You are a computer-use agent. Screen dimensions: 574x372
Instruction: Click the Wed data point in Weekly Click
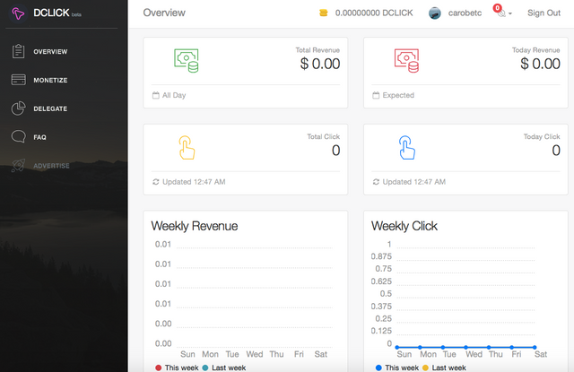(466, 347)
